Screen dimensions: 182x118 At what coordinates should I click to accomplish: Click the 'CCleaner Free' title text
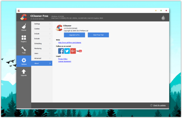pos(39,16)
